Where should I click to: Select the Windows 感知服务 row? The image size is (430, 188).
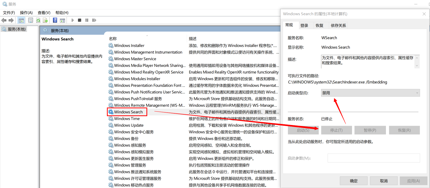(x=194, y=145)
